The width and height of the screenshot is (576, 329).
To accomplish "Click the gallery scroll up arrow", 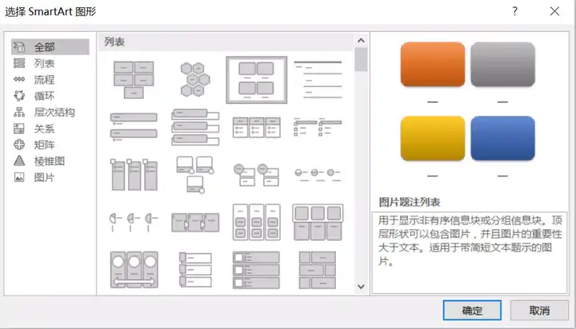I will coord(361,41).
